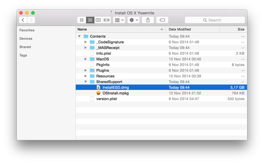Click the Devices sidebar heading
The height and width of the screenshot is (164, 264).
click(26, 39)
